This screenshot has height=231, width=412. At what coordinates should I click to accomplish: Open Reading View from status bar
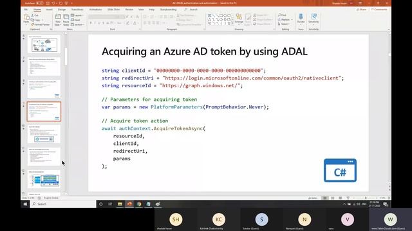[341, 198]
